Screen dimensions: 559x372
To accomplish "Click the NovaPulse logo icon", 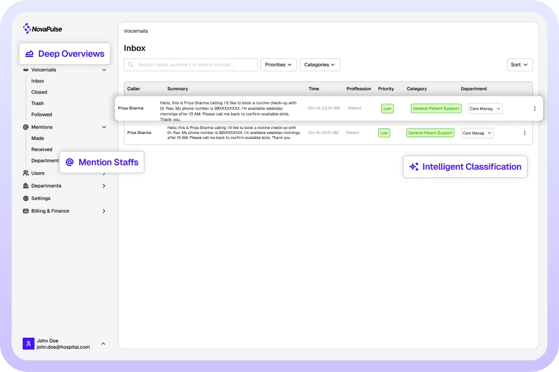I will point(27,28).
